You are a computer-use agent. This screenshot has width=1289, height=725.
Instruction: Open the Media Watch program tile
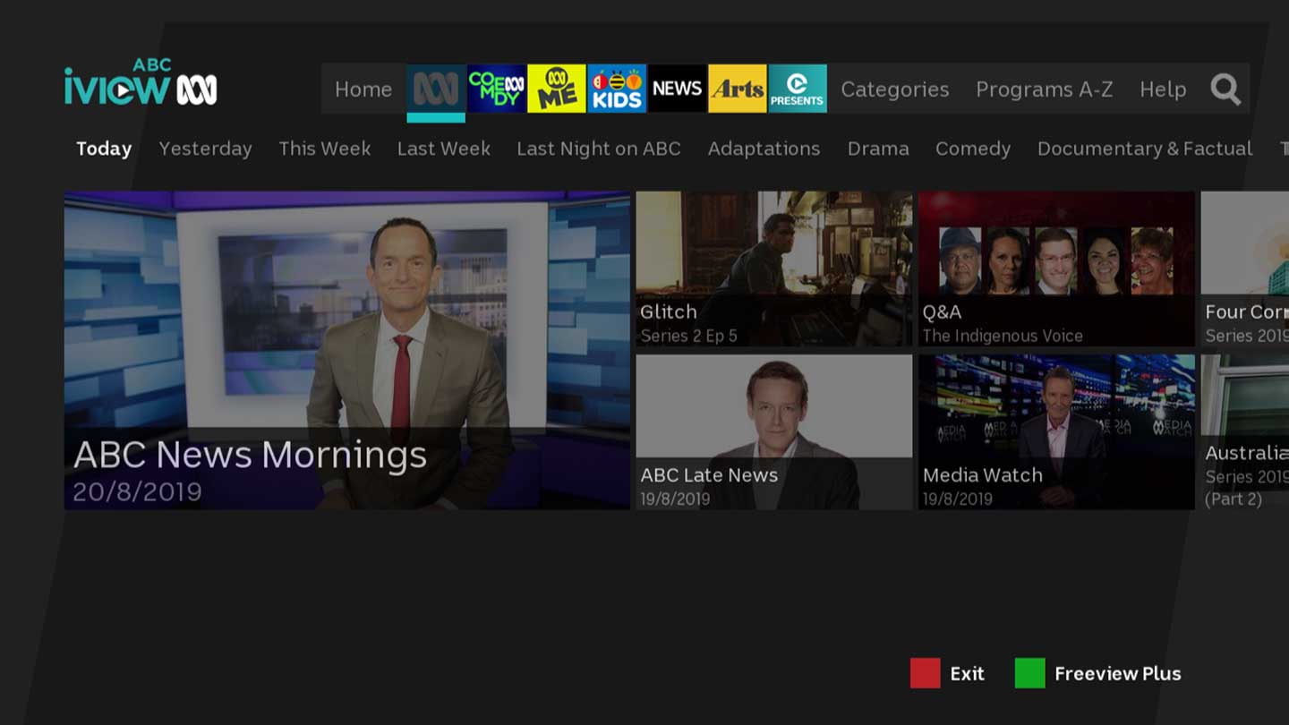coord(1056,432)
